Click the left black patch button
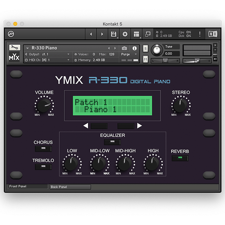 pos(99,126)
